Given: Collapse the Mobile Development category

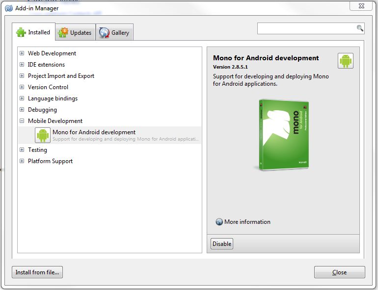Looking at the screenshot, I should 22,121.
